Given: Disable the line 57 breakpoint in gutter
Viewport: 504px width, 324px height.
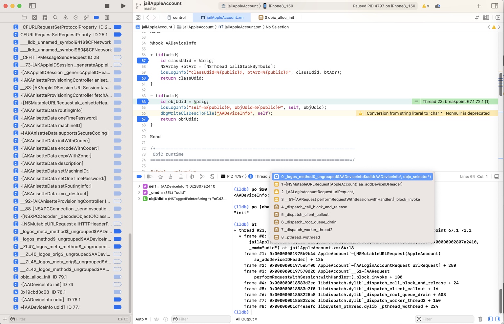Looking at the screenshot, I should click(143, 61).
